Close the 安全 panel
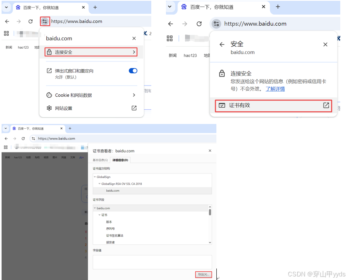 pos(325,45)
